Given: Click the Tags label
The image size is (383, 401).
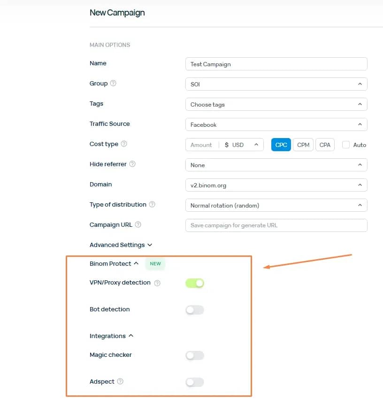Looking at the screenshot, I should pyautogui.click(x=96, y=104).
